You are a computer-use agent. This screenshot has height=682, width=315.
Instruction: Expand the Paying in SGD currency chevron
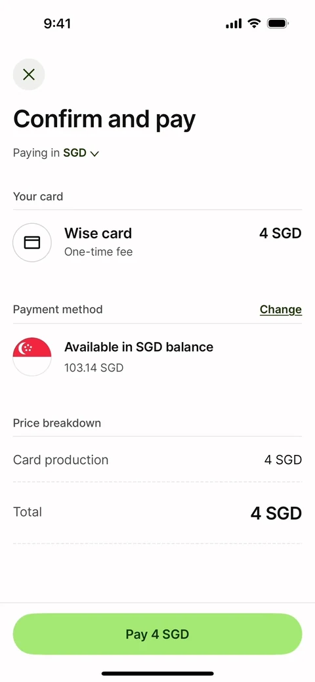(x=94, y=154)
